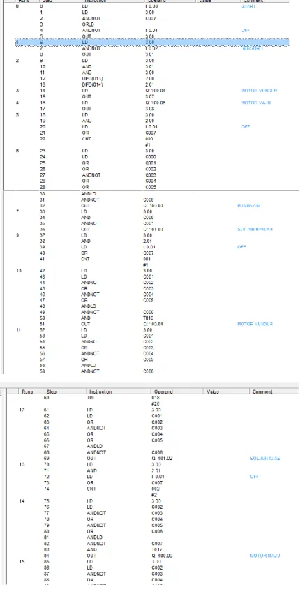Select step number 86
300x594 pixels.
pos(47,568)
